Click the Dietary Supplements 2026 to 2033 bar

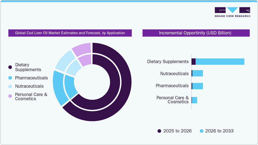(x=220, y=62)
